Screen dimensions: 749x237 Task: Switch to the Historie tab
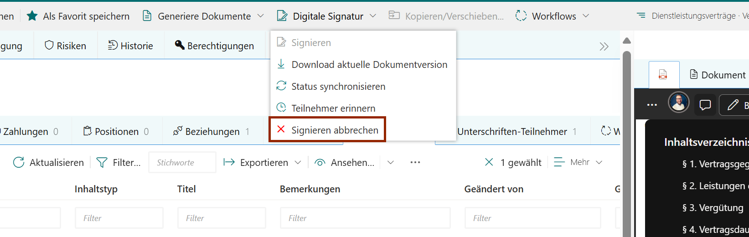click(131, 46)
